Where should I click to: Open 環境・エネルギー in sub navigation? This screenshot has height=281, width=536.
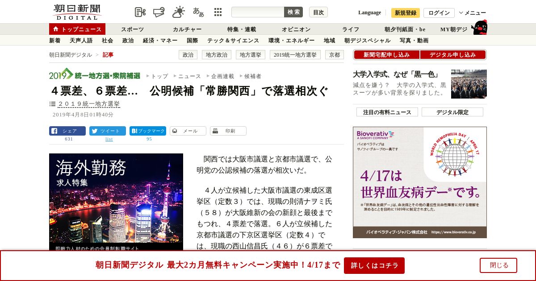[x=292, y=41]
